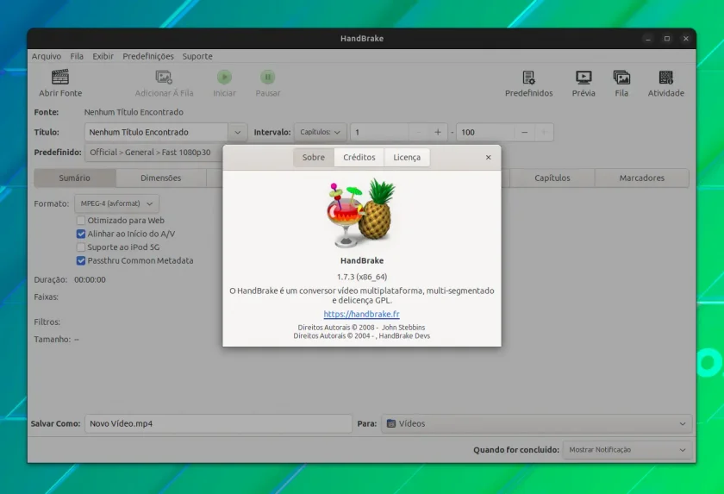Increase start chapter with plus button
The width and height of the screenshot is (724, 494).
(438, 132)
